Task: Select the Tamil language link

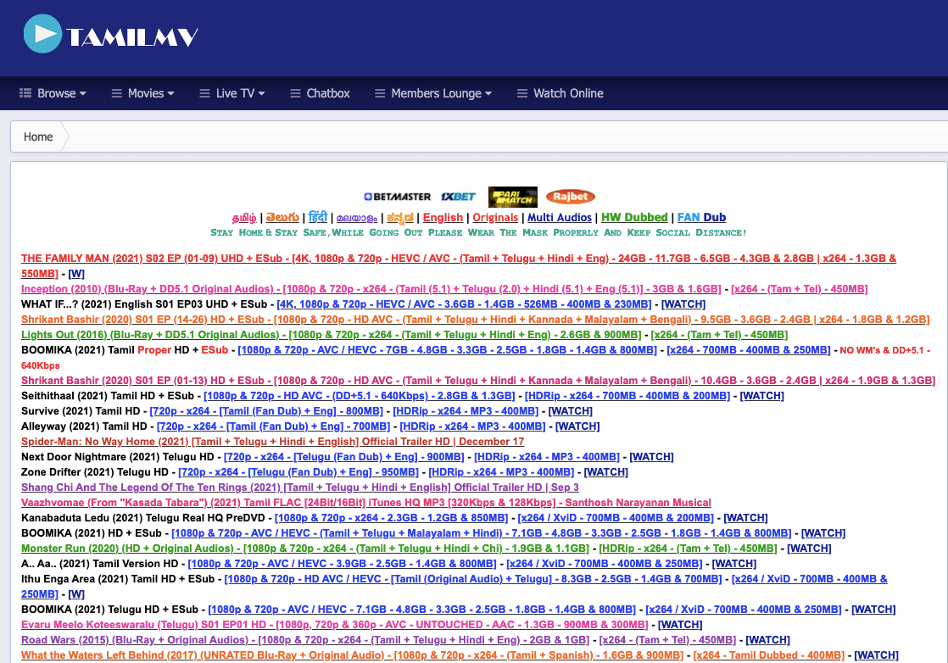Action: click(244, 218)
